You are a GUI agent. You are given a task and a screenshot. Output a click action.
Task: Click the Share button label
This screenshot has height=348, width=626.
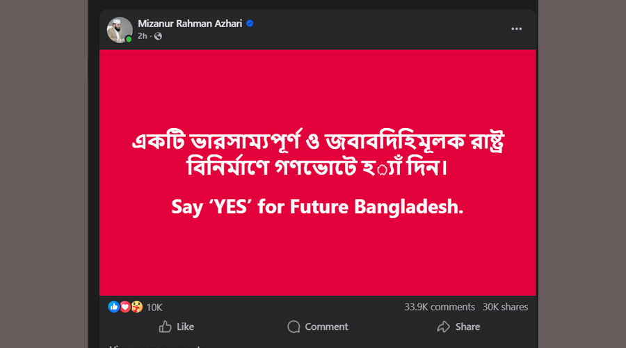(467, 326)
